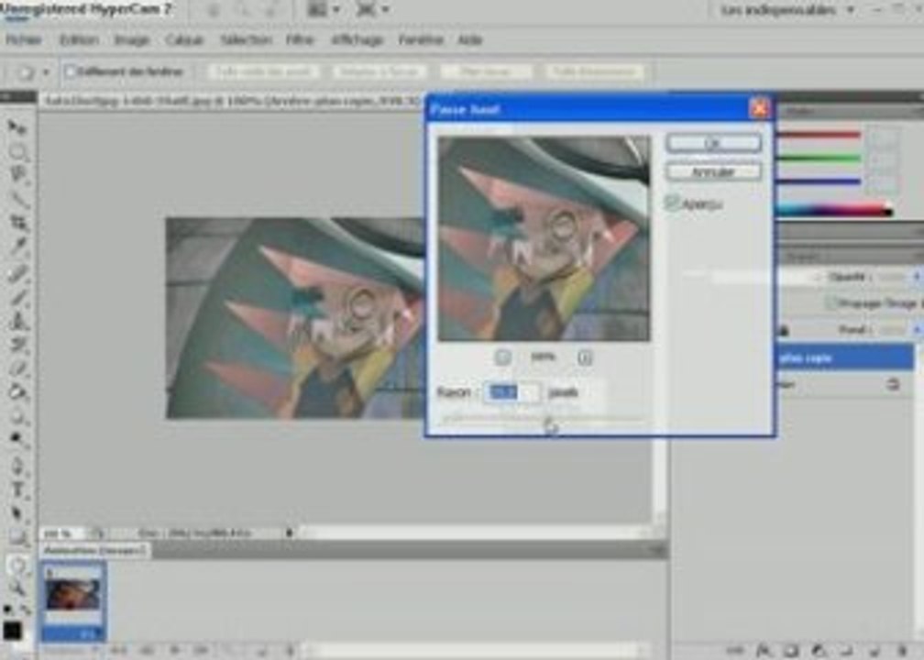Open the Filtre menu

click(x=300, y=40)
